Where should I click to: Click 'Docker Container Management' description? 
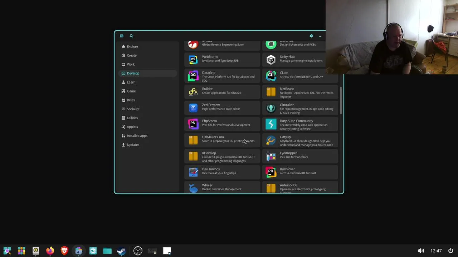pyautogui.click(x=221, y=189)
